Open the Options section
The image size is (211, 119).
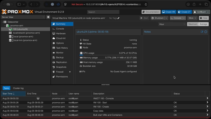[x=62, y=43]
